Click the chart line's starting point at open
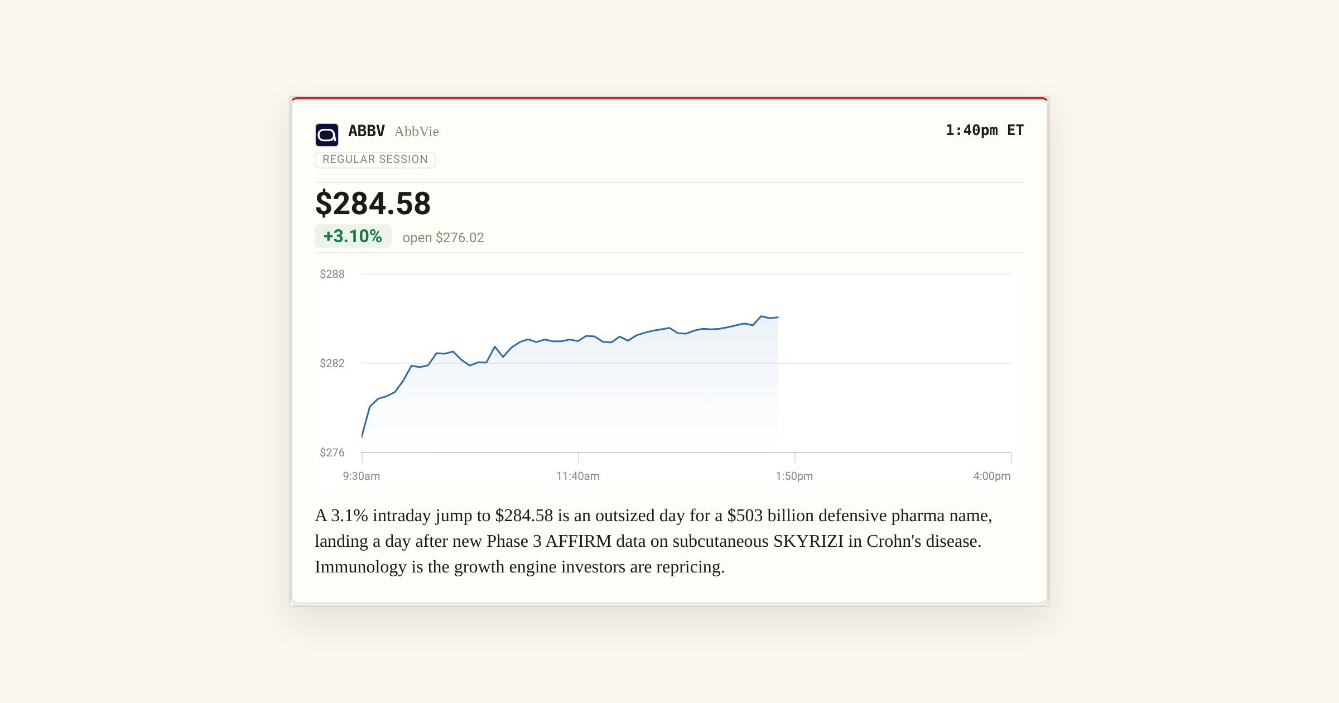Viewport: 1339px width, 703px height. pyautogui.click(x=362, y=437)
